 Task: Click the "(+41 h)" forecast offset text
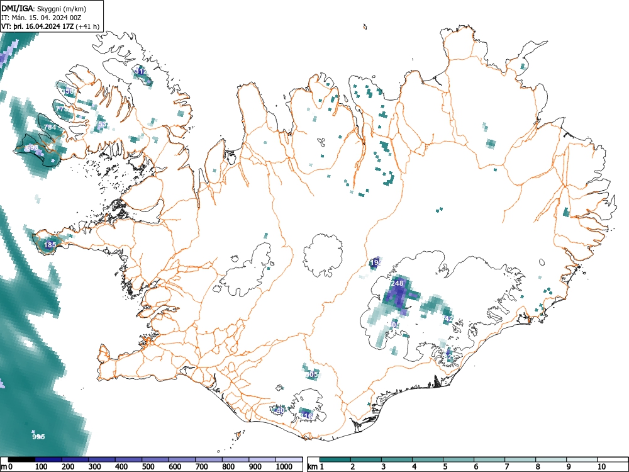[x=87, y=26]
